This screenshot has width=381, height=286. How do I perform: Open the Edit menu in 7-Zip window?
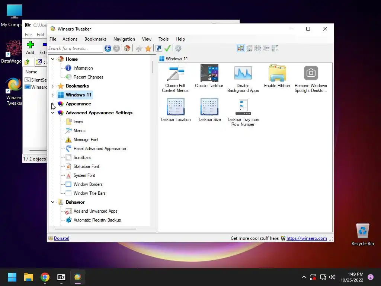click(40, 35)
